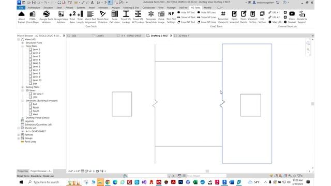Run Viewport To Top tool

click(x=252, y=17)
